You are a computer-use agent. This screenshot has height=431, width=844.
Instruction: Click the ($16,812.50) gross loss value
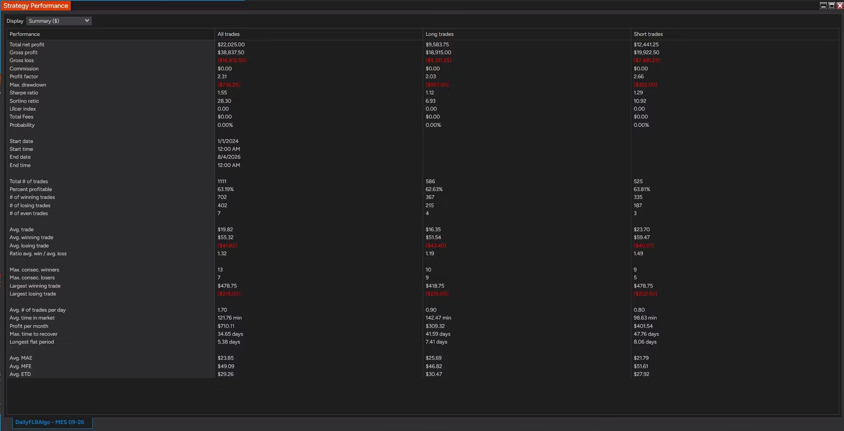tap(232, 60)
